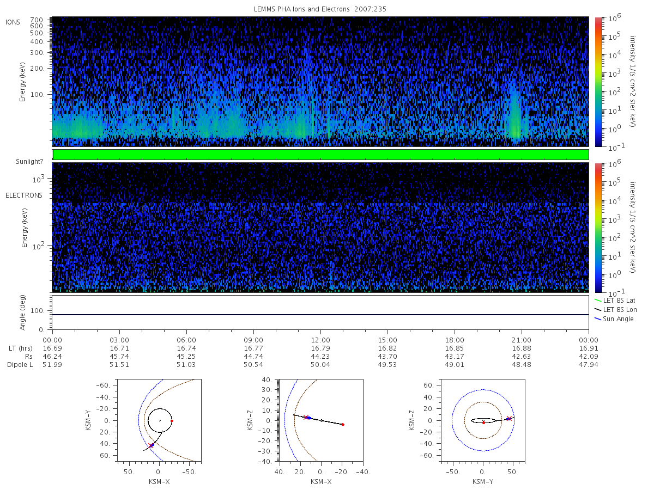Click the 03:00 time axis label

pyautogui.click(x=119, y=339)
